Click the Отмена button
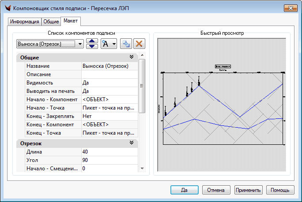The width and height of the screenshot is (302, 202). 216,190
